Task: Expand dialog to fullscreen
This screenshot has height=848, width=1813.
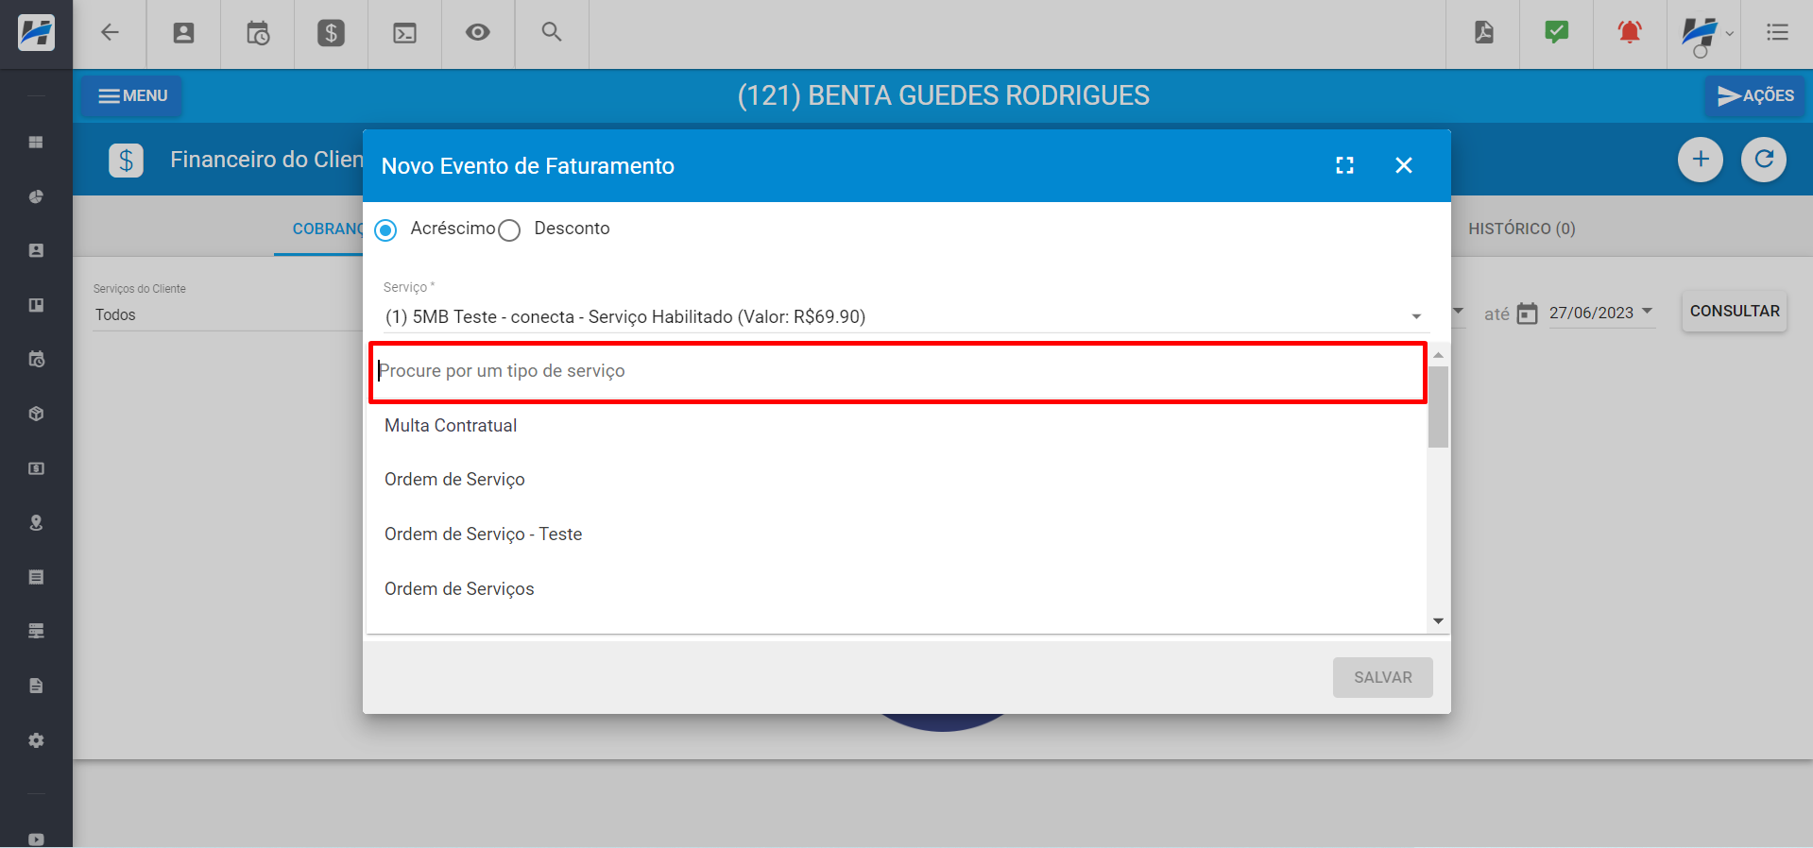Action: (1344, 165)
